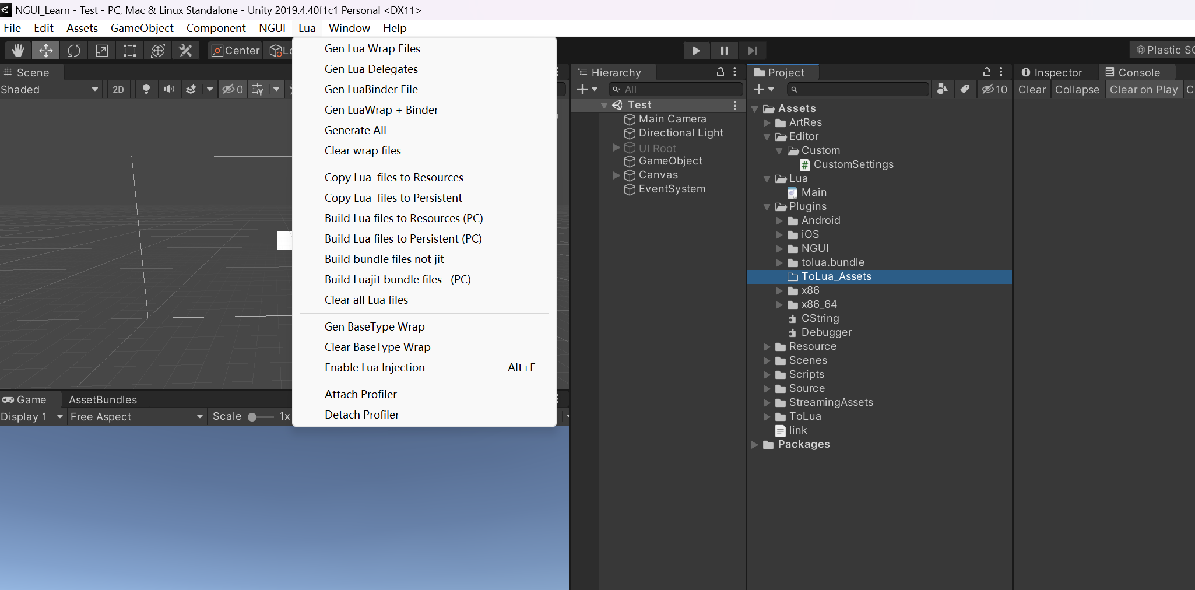Screen dimensions: 1195x590
Task: Expand ArtRes folder
Action: (767, 123)
